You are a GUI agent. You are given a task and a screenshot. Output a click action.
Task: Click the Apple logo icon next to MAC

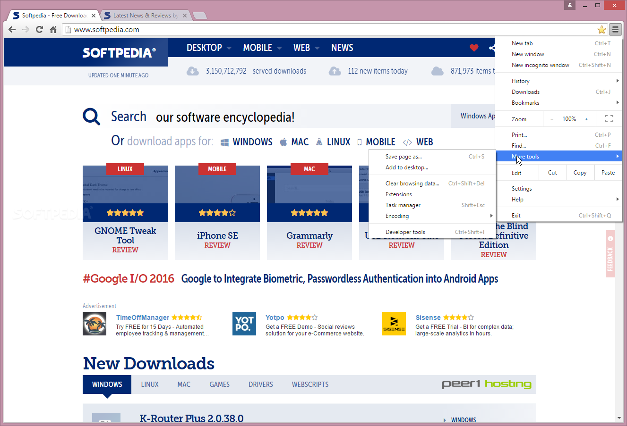283,142
